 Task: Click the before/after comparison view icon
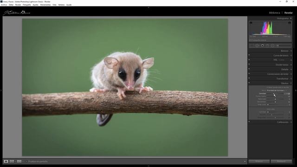[12, 161]
